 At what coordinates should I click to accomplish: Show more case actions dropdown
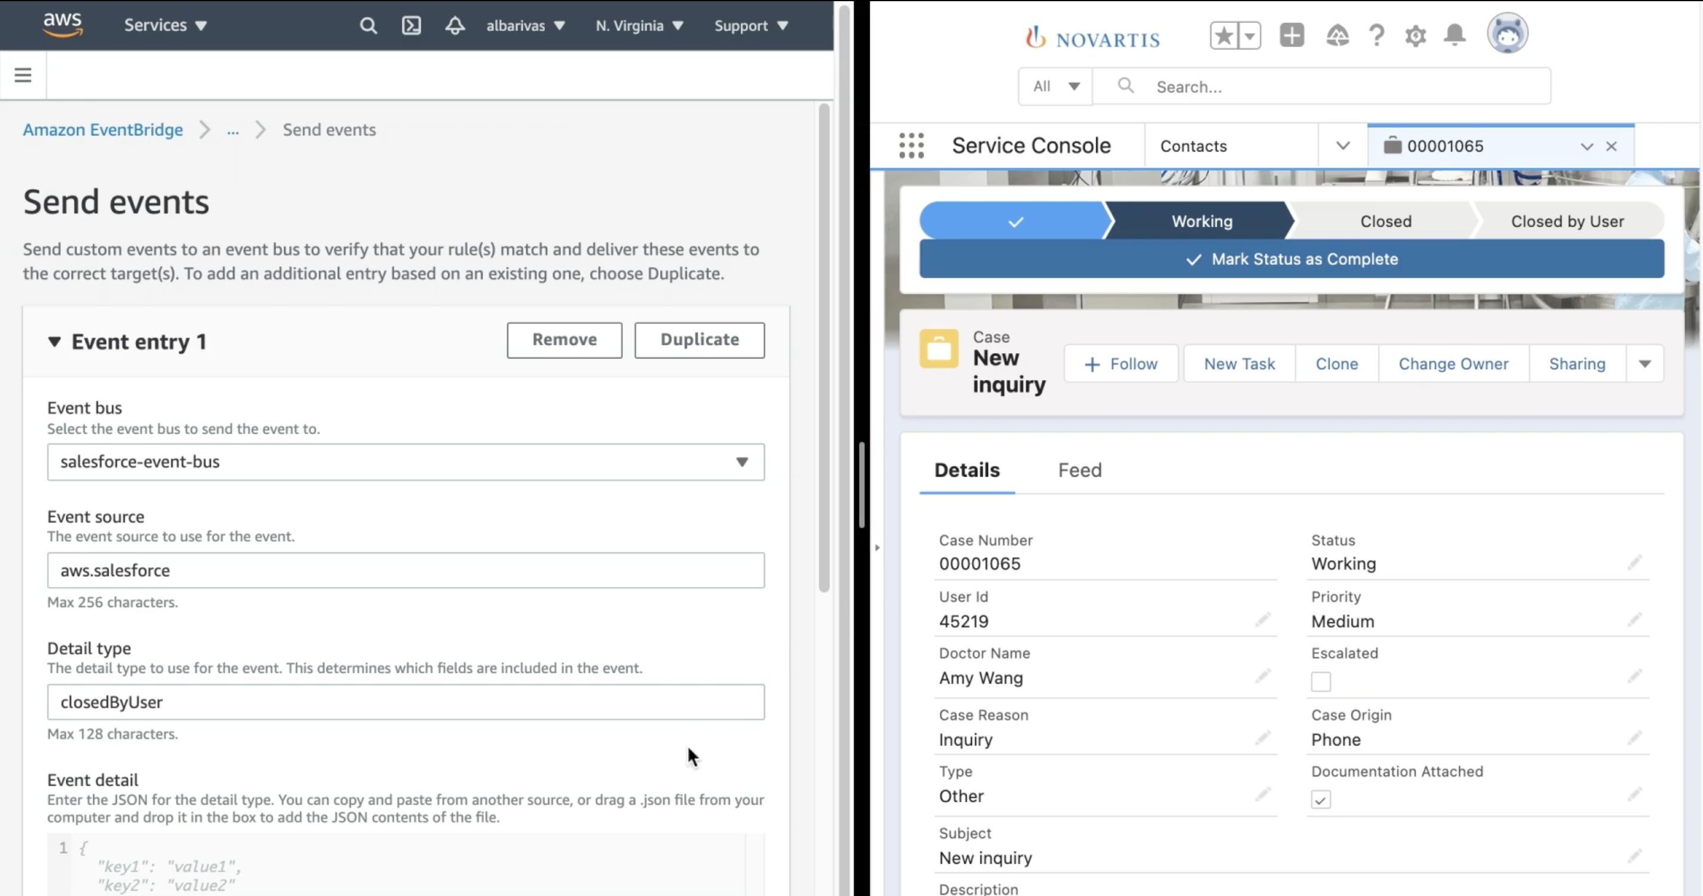1645,363
